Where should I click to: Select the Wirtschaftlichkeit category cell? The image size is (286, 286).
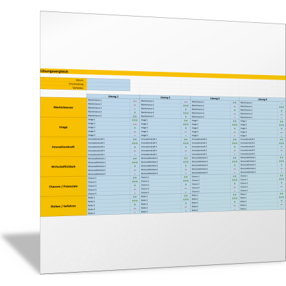click(64, 167)
